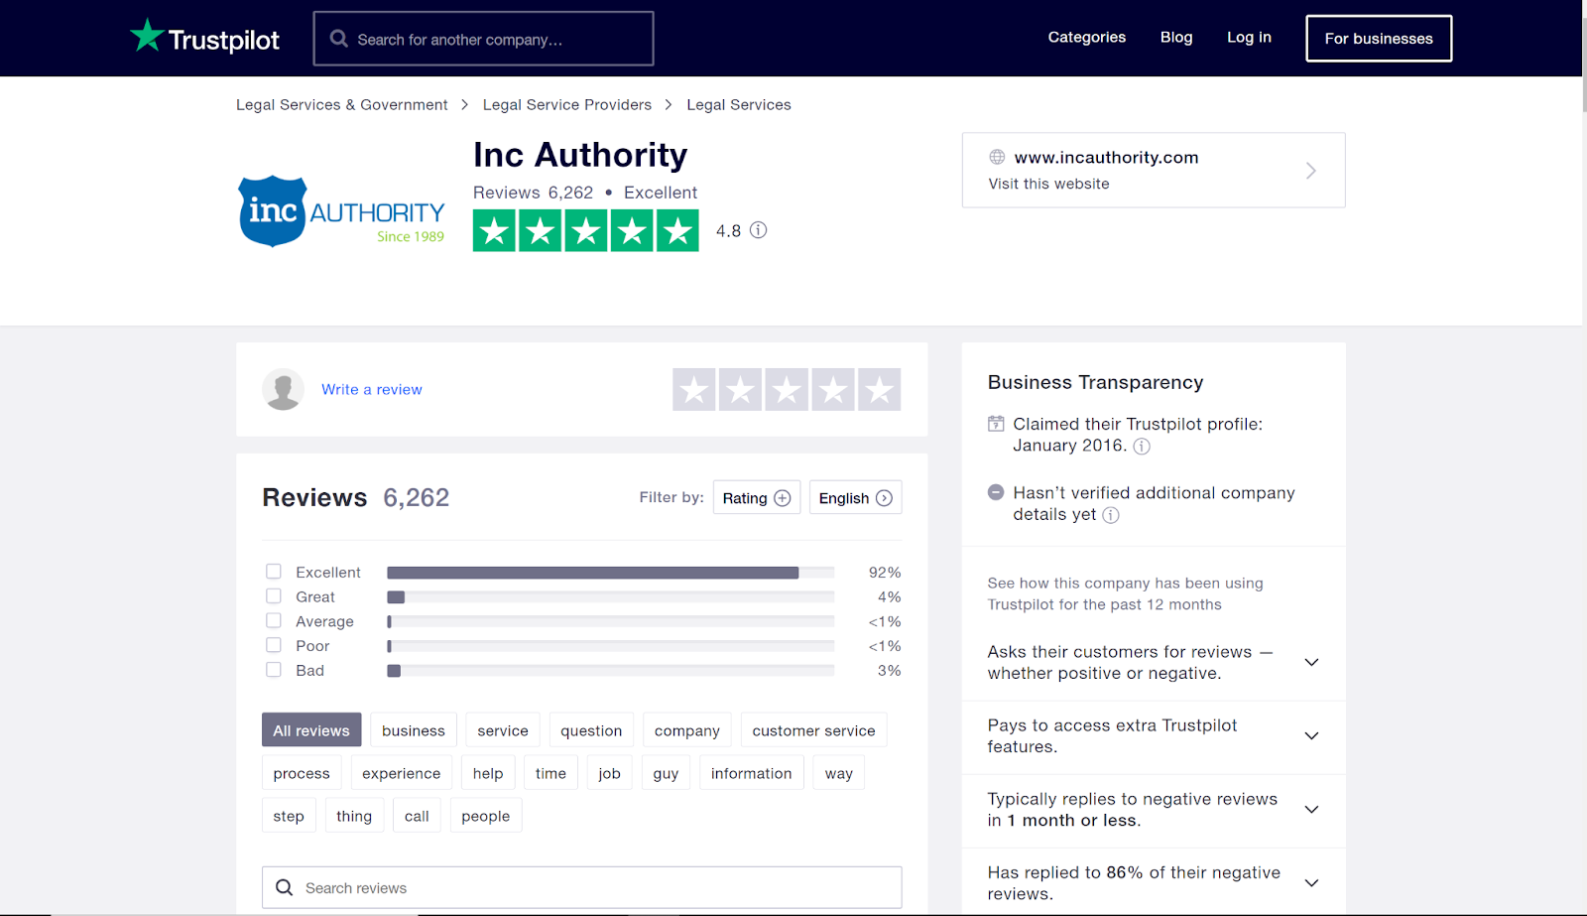Open the English language filter dropdown

point(856,498)
